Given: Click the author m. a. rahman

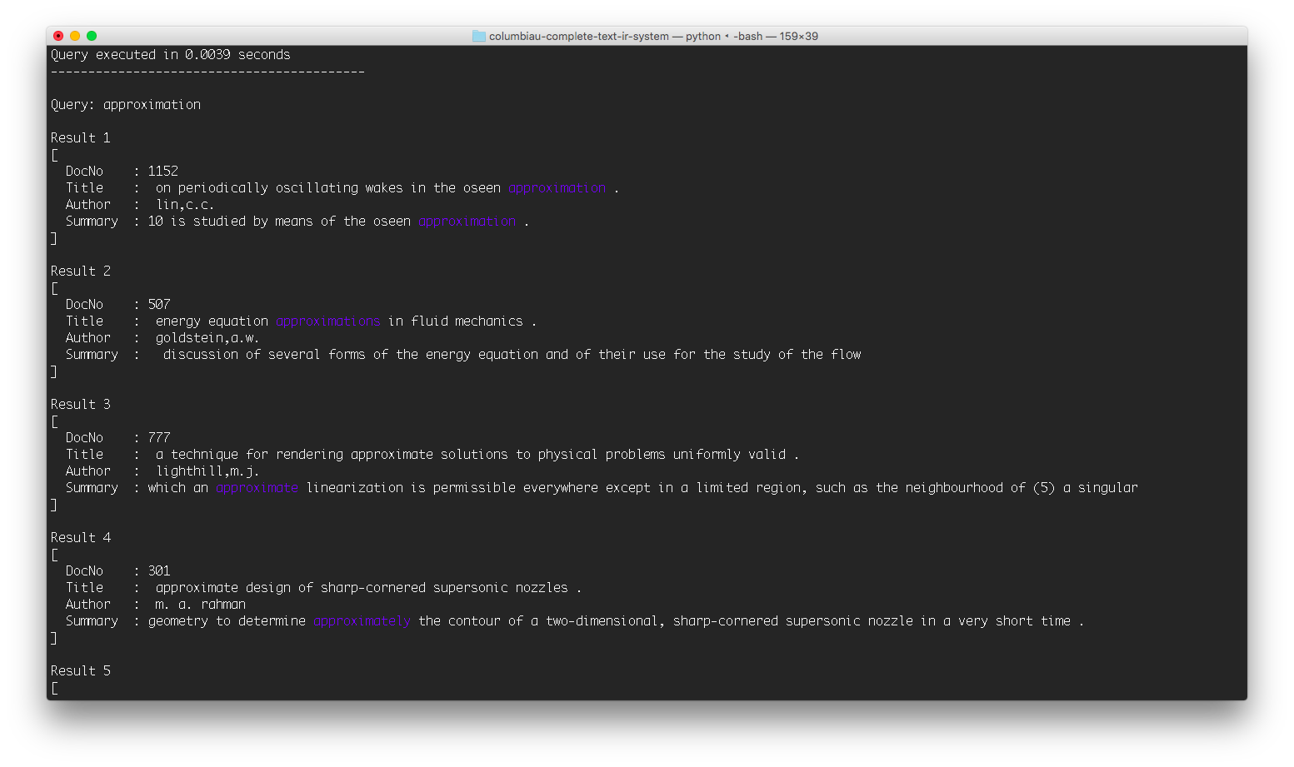Looking at the screenshot, I should point(200,604).
